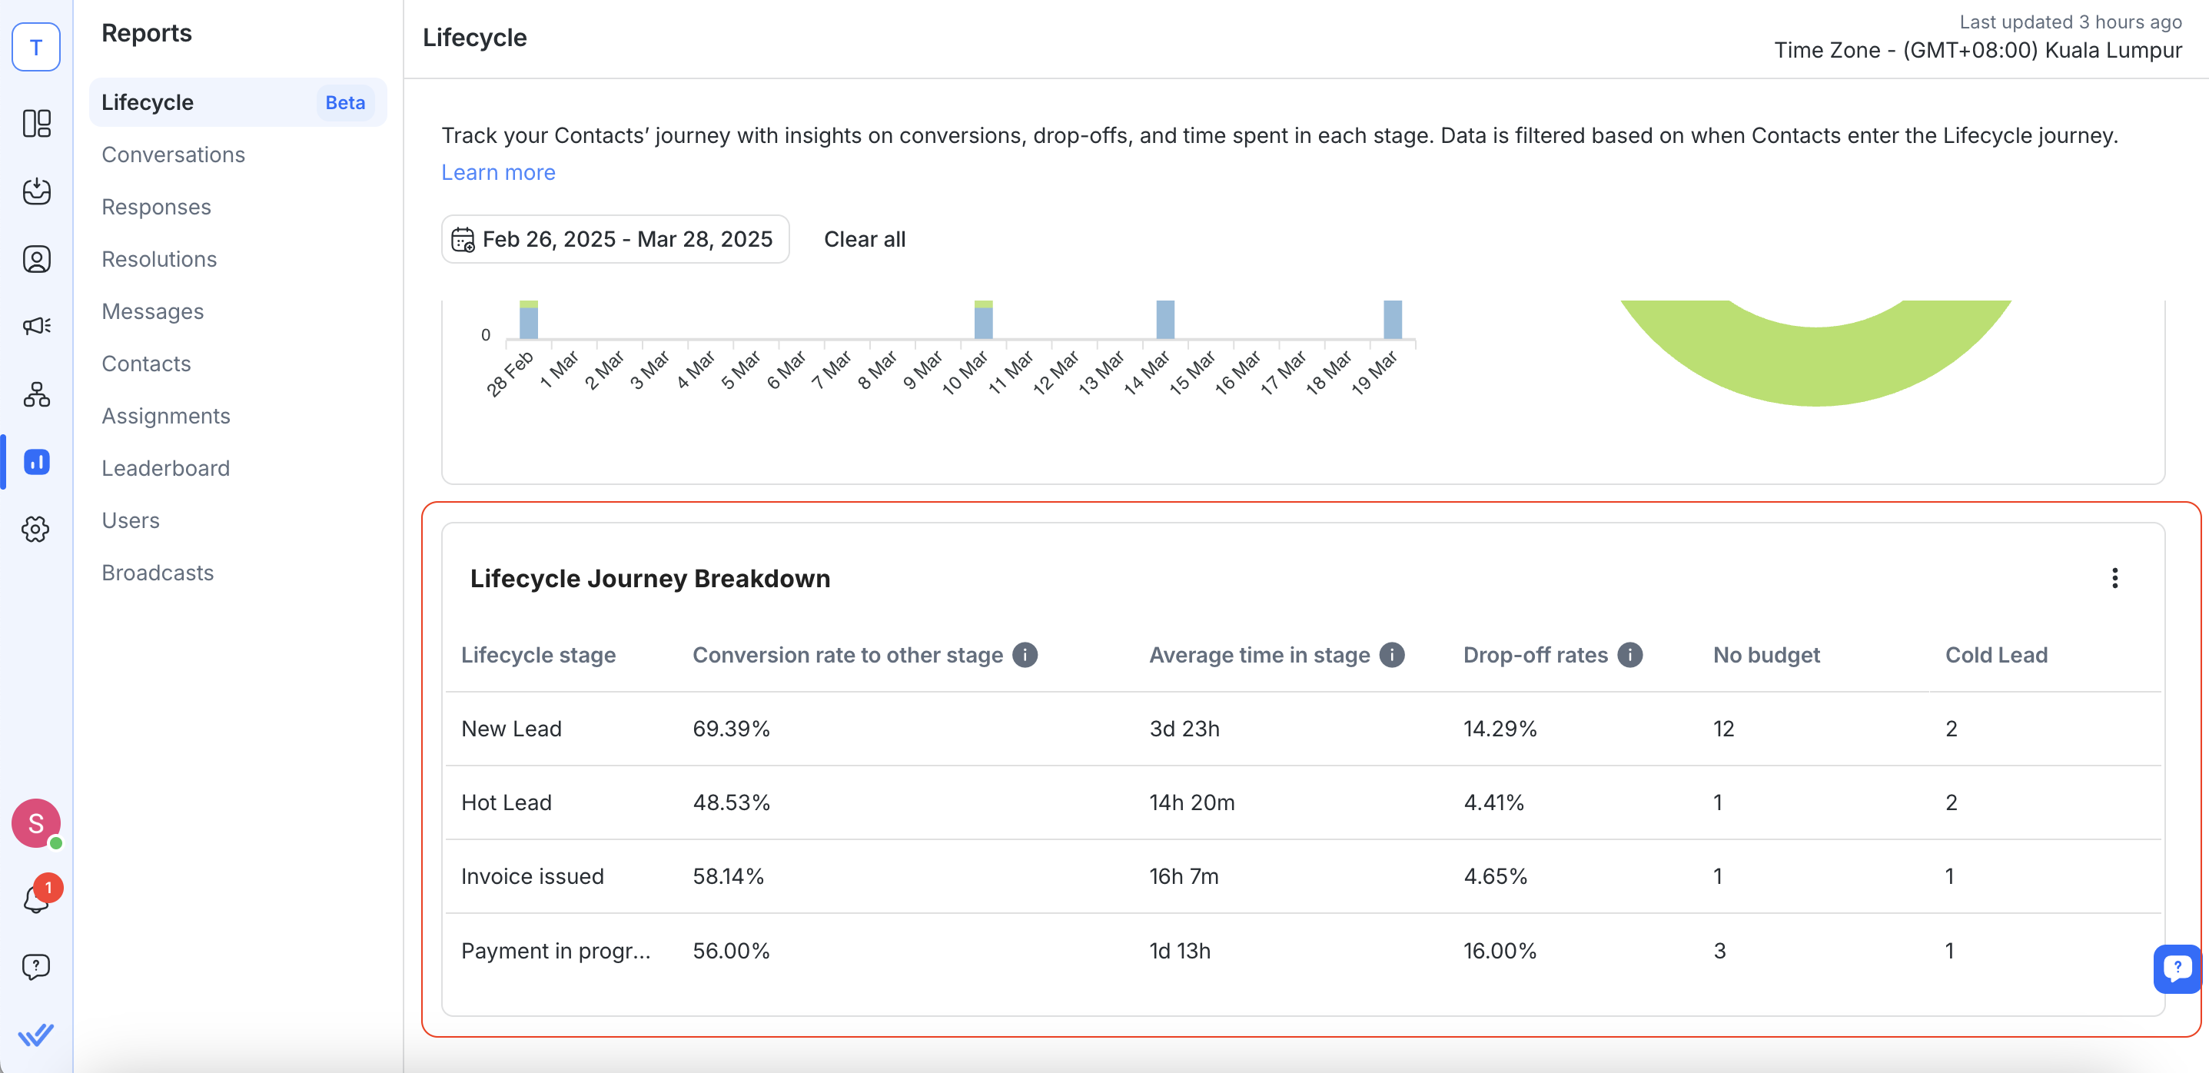Click the blue floating support widget

coord(2177,968)
